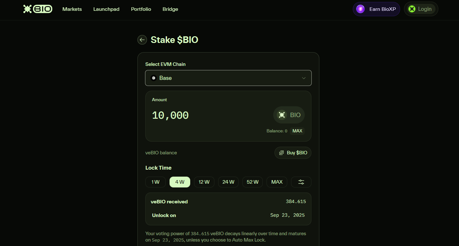The width and height of the screenshot is (459, 246).
Task: Go to the Launchpad page
Action: click(x=106, y=9)
